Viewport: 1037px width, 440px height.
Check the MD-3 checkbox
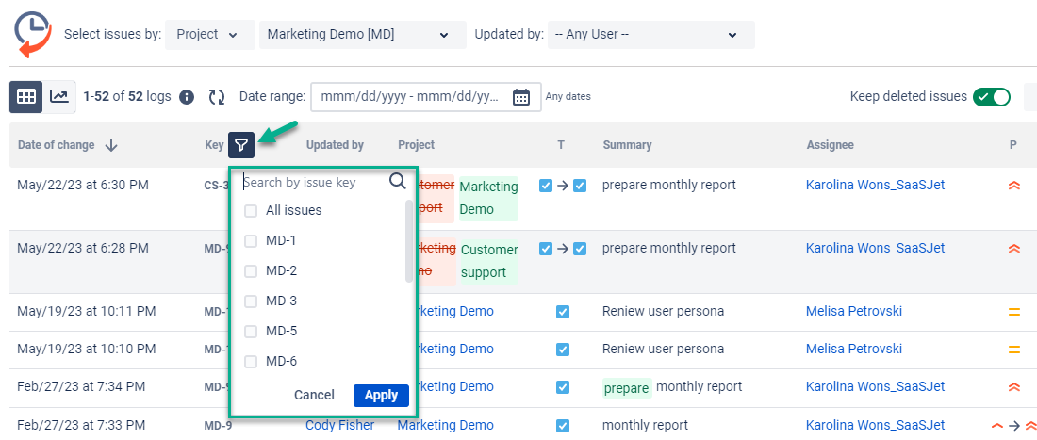[251, 301]
